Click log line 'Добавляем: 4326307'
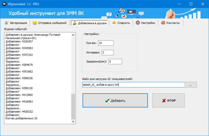The image size is (209, 136). 19,41
